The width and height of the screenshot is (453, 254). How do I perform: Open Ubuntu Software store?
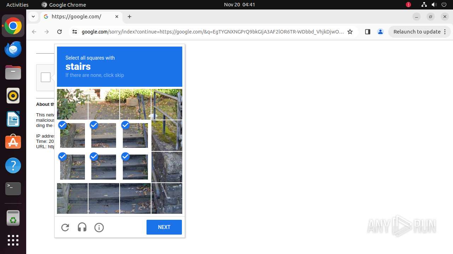[x=13, y=142]
